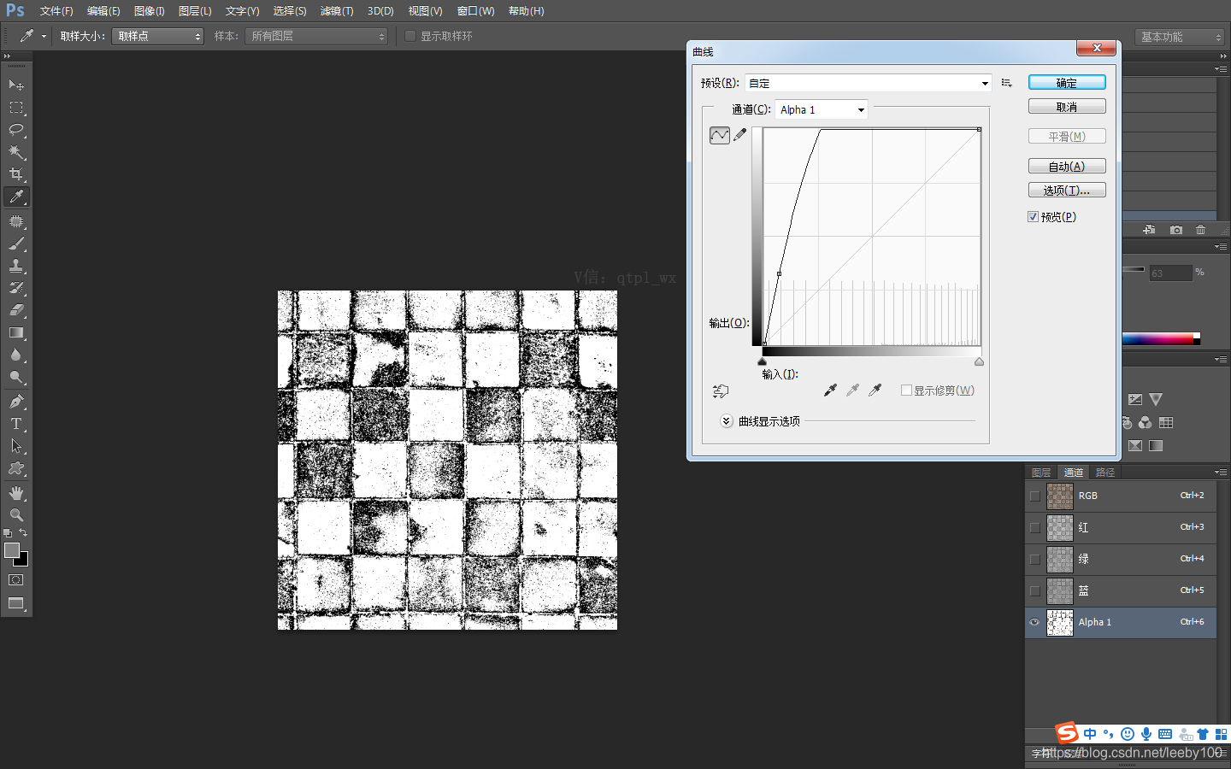Screen dimensions: 1231x769
Task: Pick the white point eyedropper in Curves
Action: point(875,390)
